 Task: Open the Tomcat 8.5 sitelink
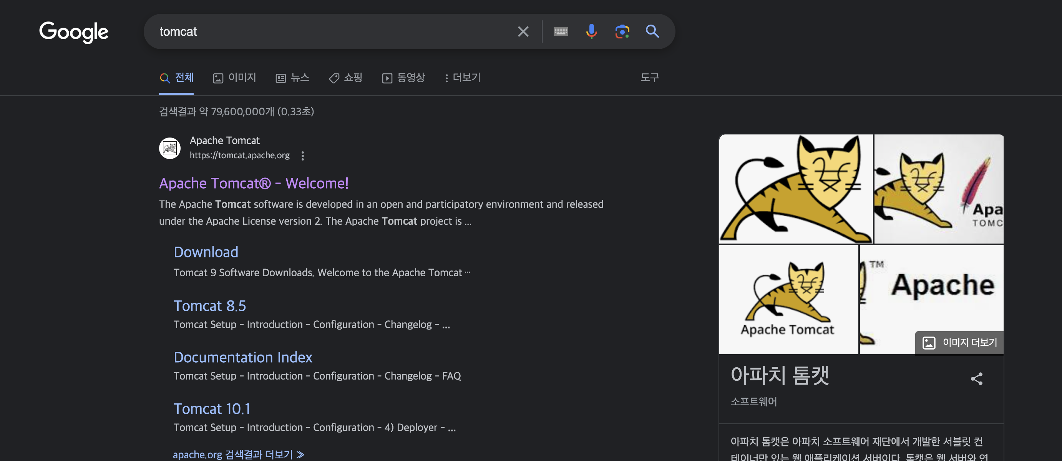point(209,306)
